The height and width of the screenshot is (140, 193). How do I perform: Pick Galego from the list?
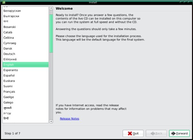pyautogui.click(x=25, y=102)
